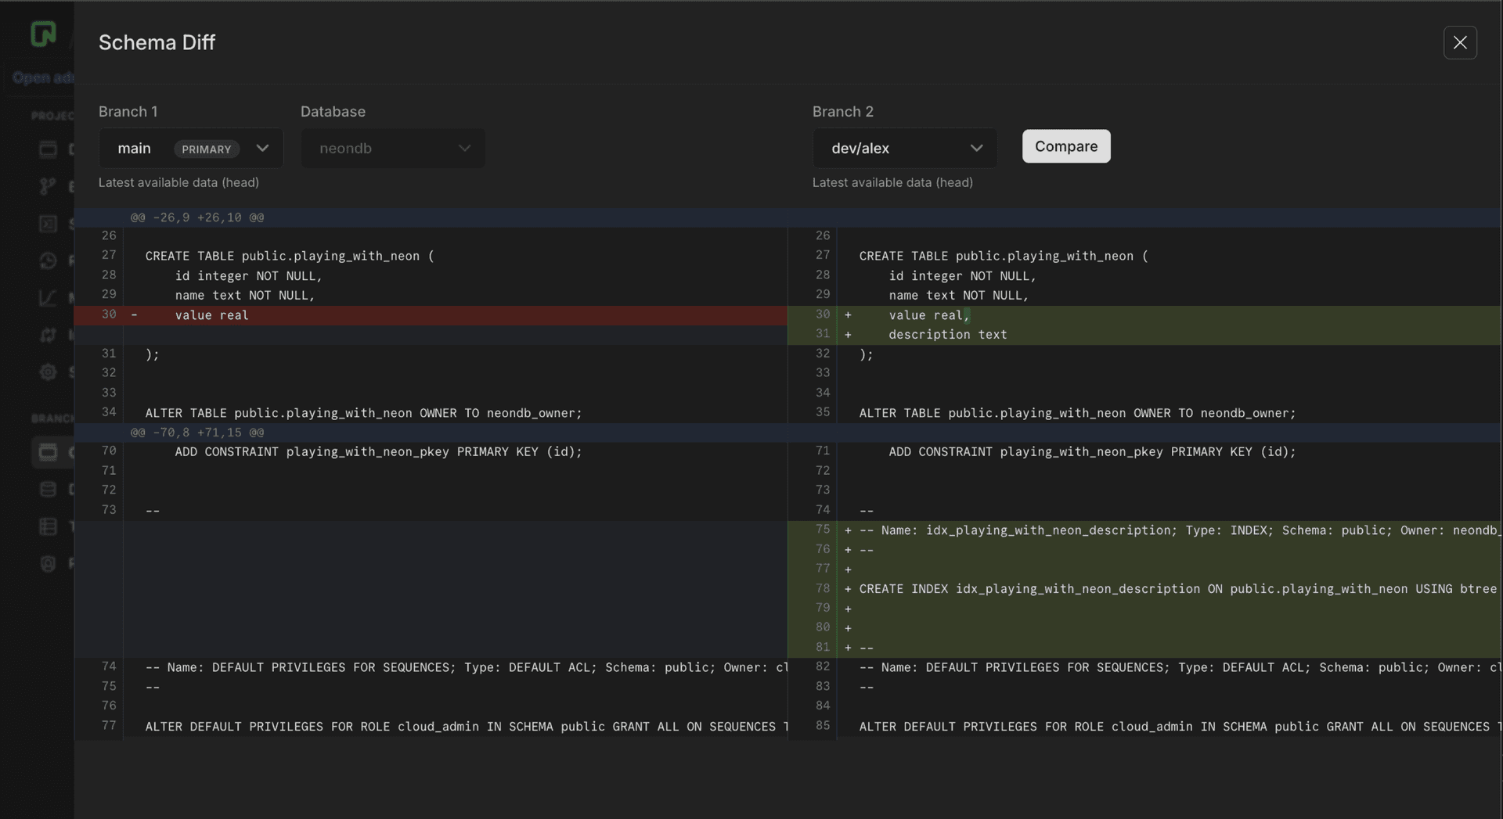Image resolution: width=1503 pixels, height=819 pixels.
Task: Select the Integrations sync icon
Action: [49, 335]
